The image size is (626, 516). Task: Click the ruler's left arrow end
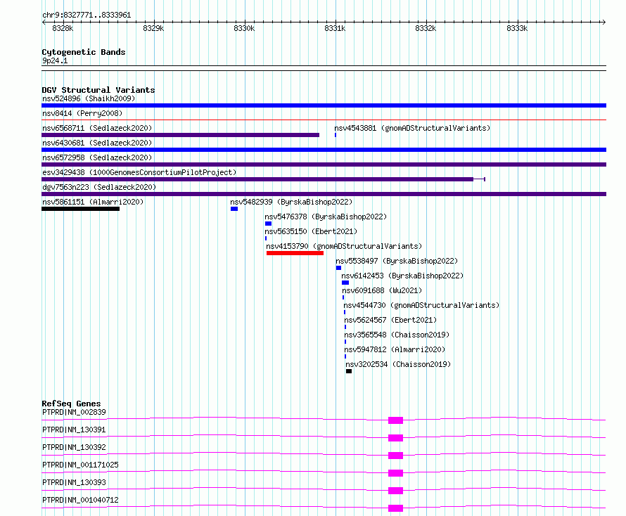(44, 22)
